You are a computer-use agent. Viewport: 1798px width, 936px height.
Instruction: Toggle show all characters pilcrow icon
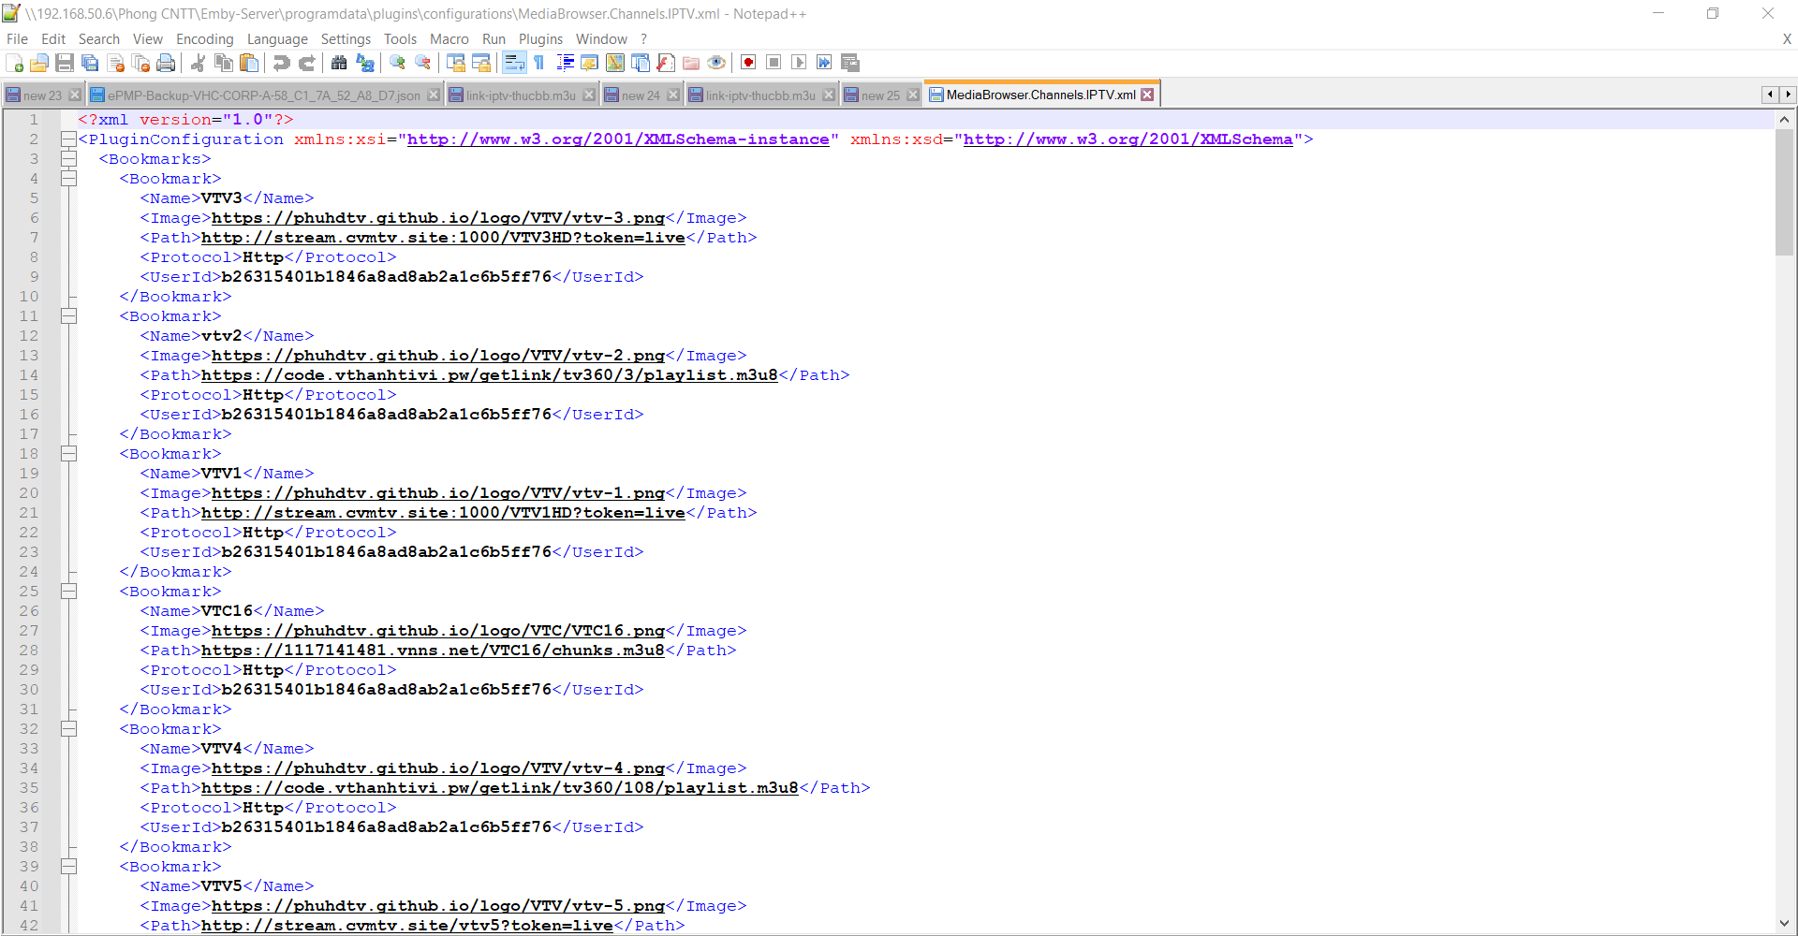pyautogui.click(x=539, y=63)
